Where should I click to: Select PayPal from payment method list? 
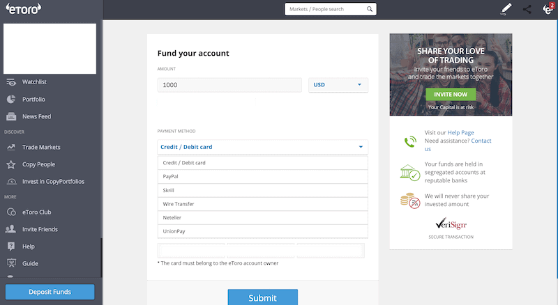click(263, 177)
